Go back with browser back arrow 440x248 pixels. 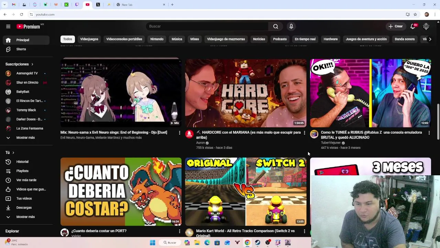coord(5,14)
